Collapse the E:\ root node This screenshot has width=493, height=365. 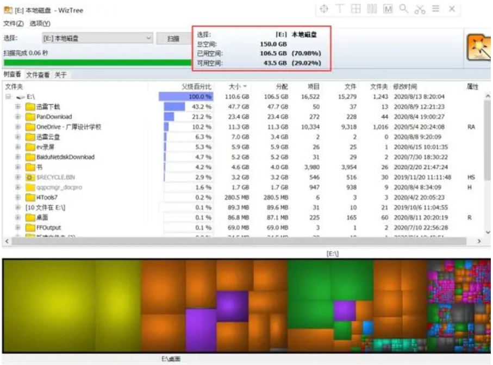(x=8, y=97)
